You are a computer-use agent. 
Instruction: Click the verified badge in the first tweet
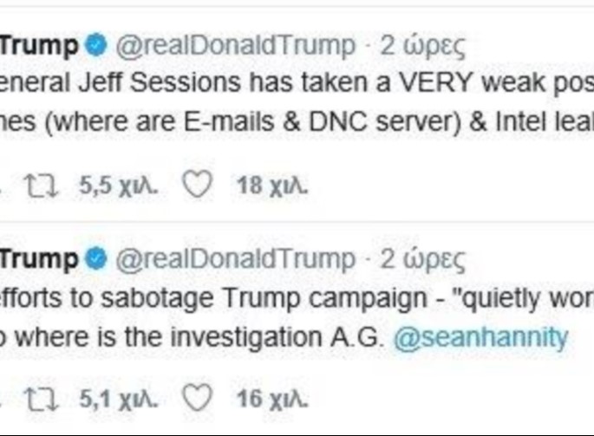[96, 45]
